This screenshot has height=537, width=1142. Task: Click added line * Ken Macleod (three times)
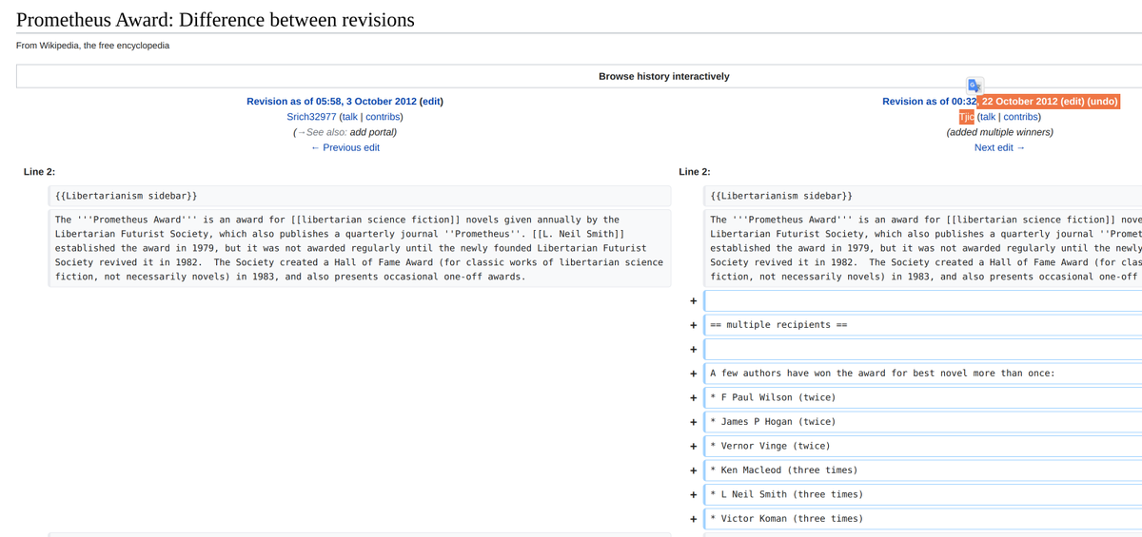(x=922, y=470)
